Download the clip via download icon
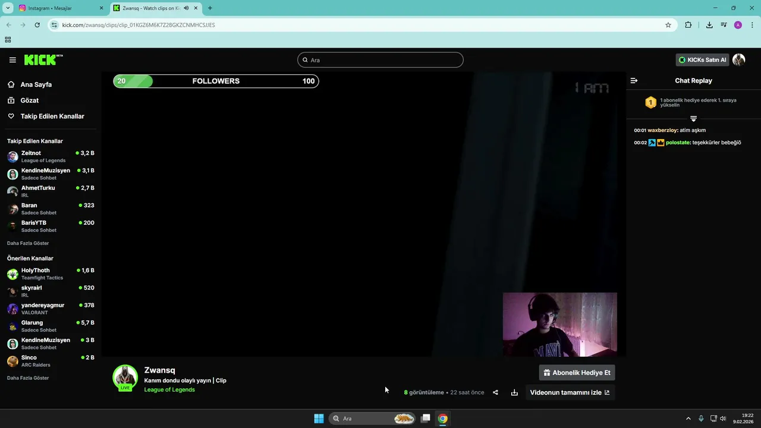This screenshot has width=761, height=428. click(514, 392)
